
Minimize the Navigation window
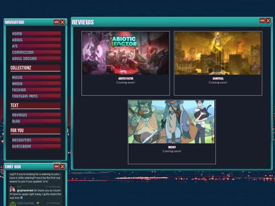pos(57,22)
